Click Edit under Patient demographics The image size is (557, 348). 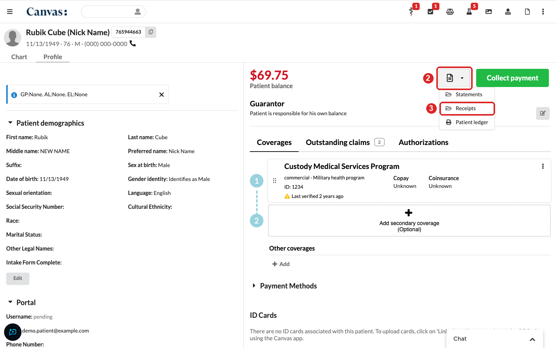click(x=18, y=278)
